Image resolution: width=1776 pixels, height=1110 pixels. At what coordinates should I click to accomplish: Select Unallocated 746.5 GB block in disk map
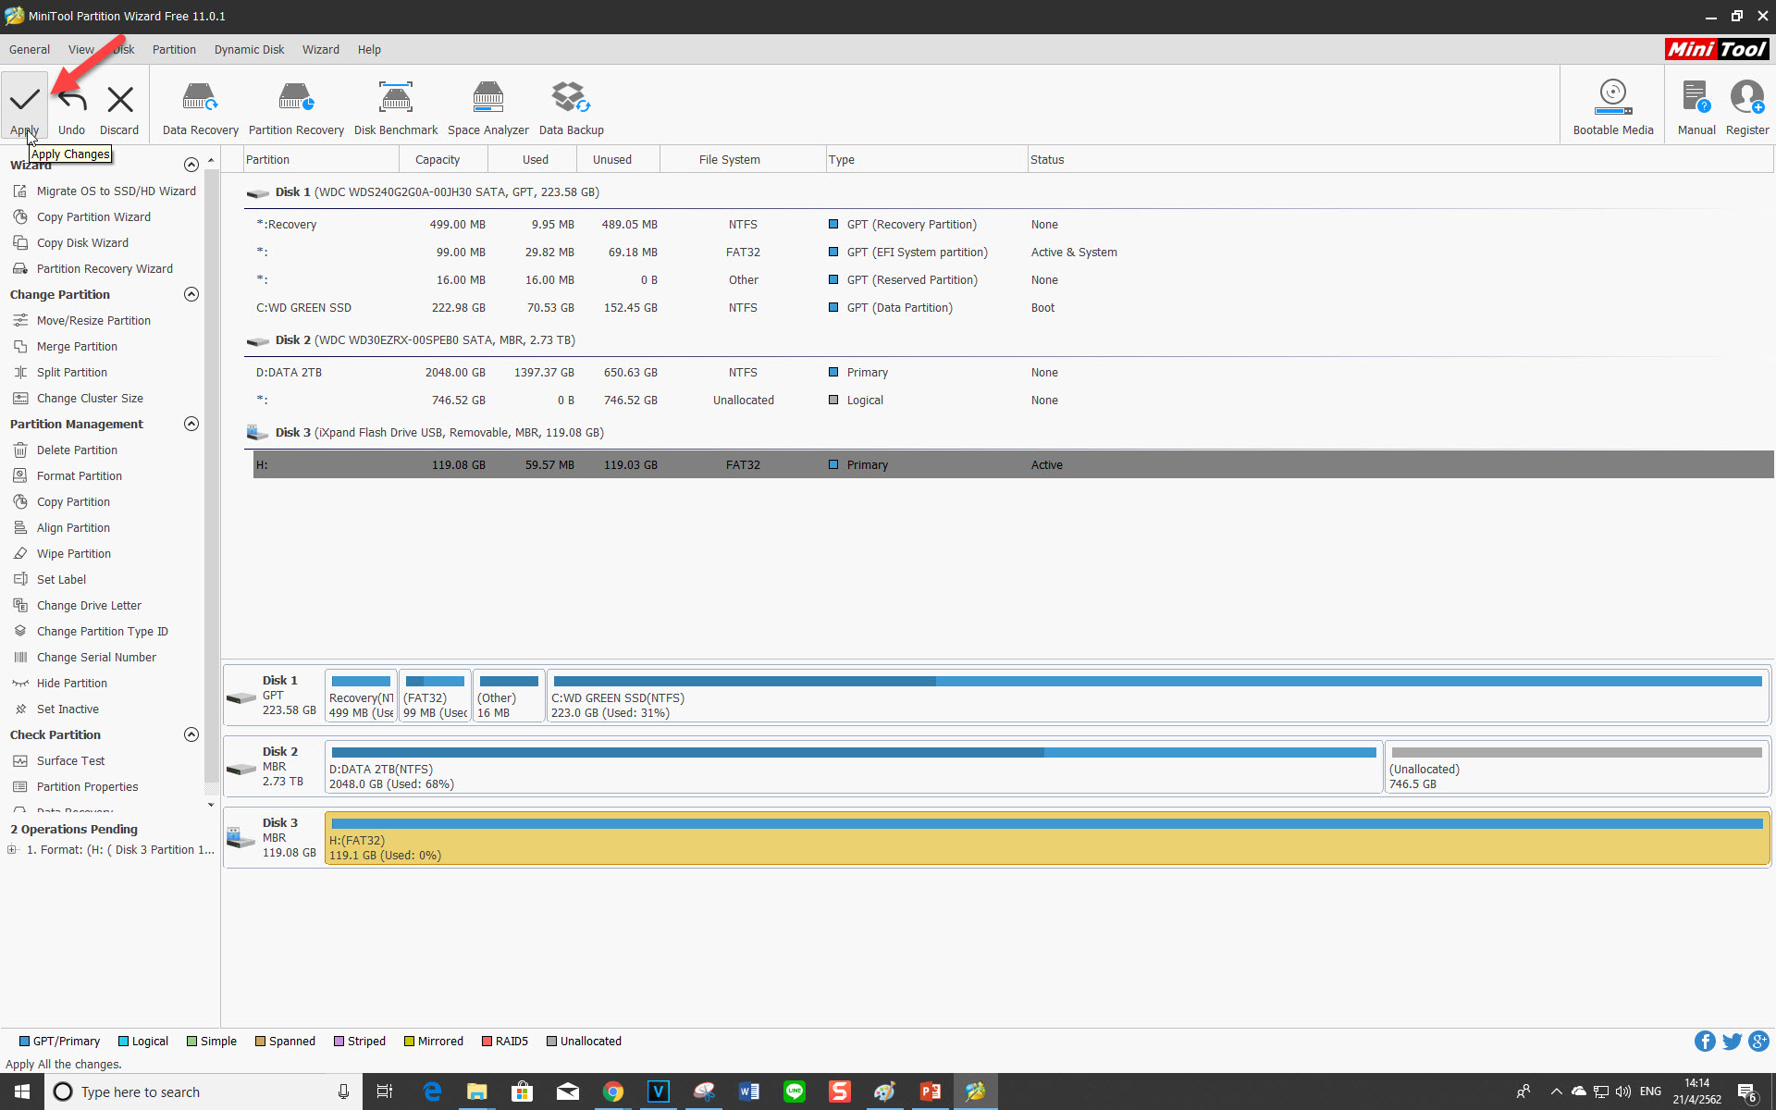point(1576,767)
